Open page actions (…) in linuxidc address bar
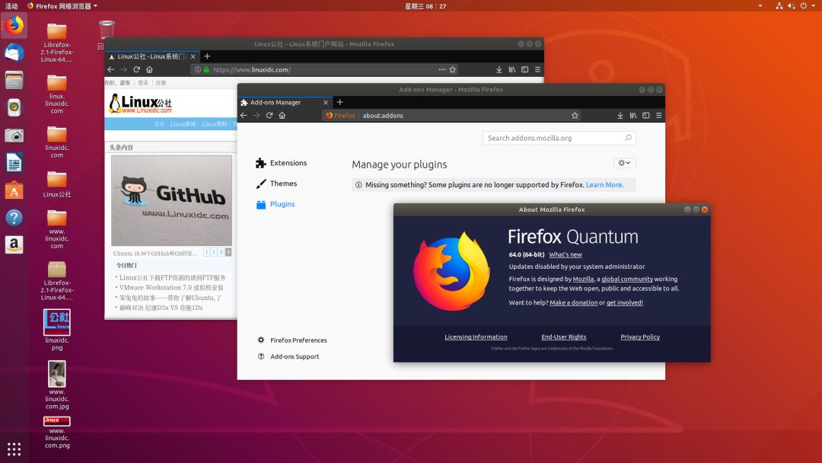The width and height of the screenshot is (822, 463). pyautogui.click(x=442, y=69)
